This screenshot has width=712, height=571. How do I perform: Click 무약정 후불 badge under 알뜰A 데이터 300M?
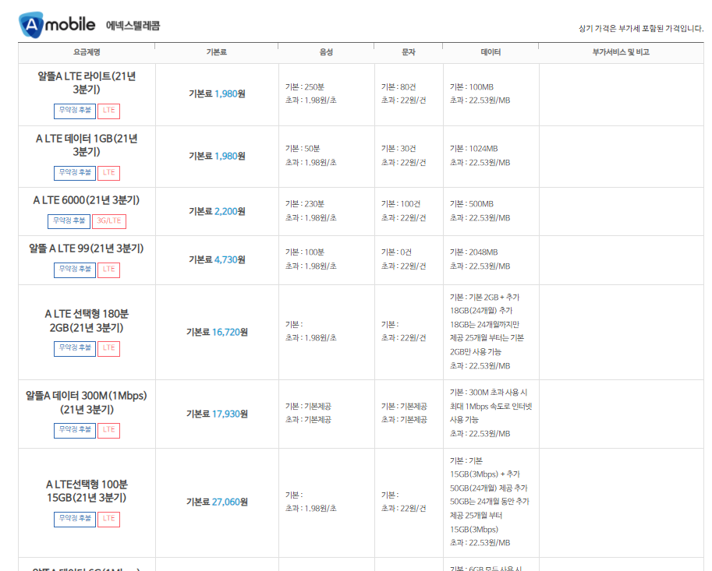point(75,431)
